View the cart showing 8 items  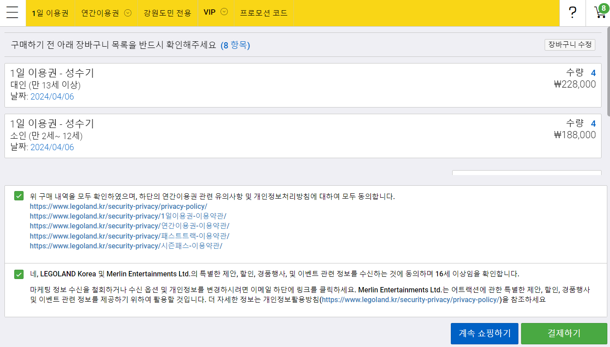[x=599, y=12]
